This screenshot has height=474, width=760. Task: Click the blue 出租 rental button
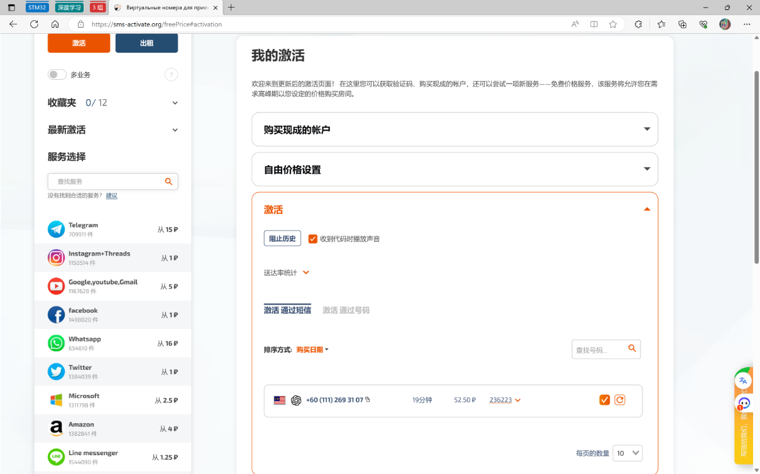point(146,43)
